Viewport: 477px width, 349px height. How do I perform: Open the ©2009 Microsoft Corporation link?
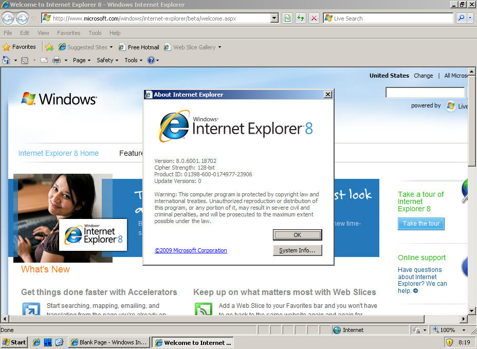click(191, 250)
